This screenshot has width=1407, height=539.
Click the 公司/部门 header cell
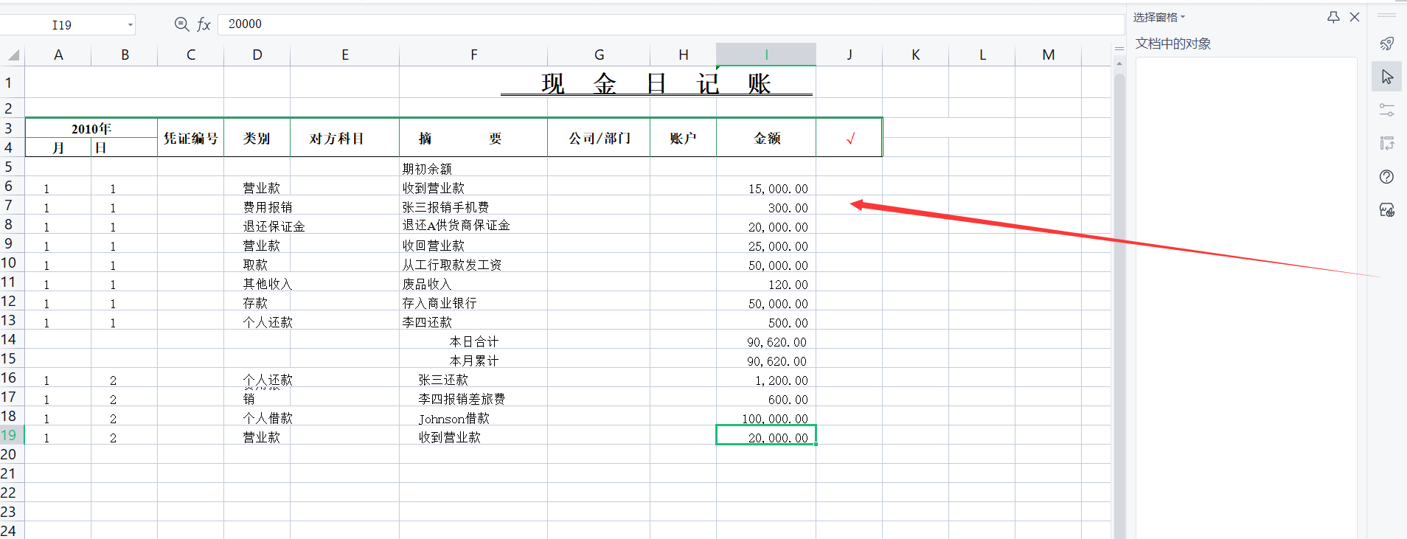pos(599,138)
